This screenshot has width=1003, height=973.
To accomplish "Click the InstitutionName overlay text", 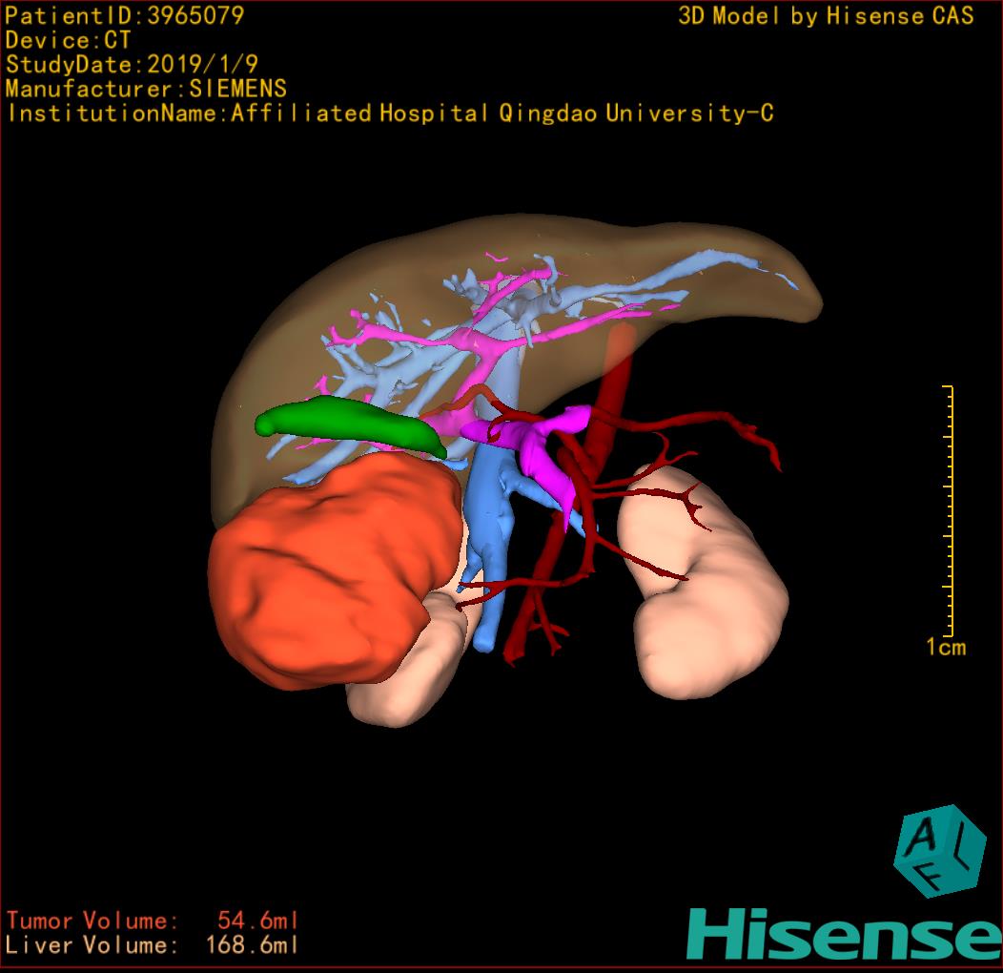I will [x=389, y=114].
